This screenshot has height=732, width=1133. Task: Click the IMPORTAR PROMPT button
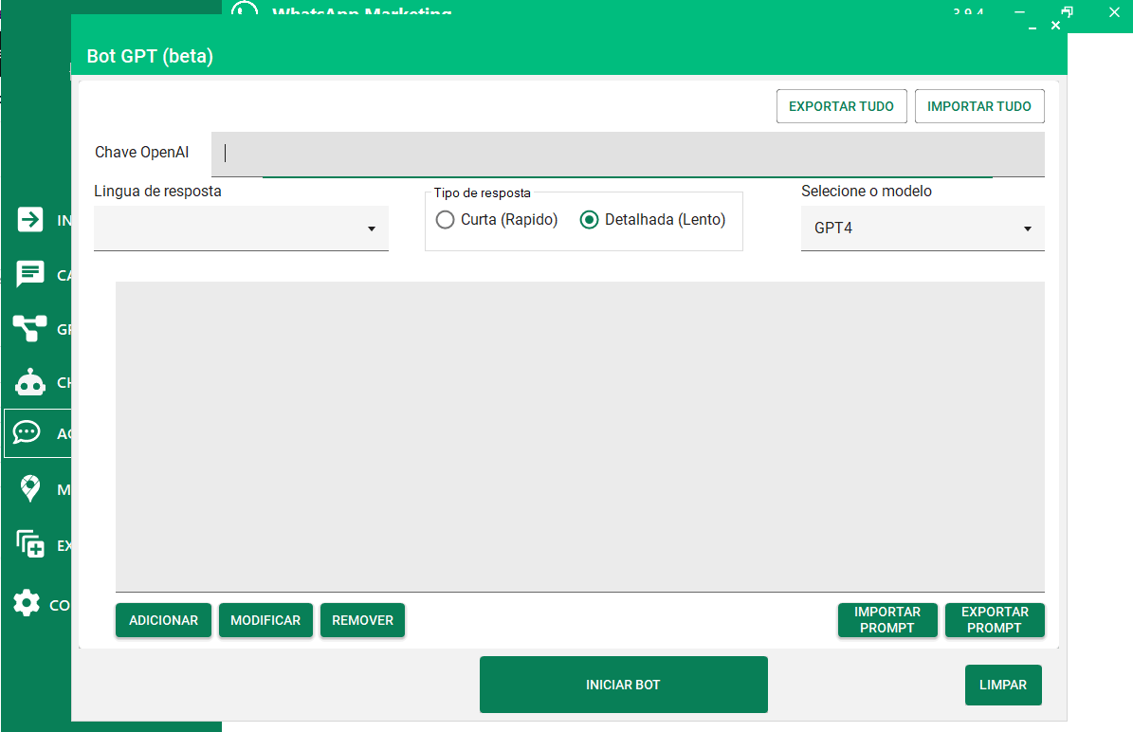point(887,620)
